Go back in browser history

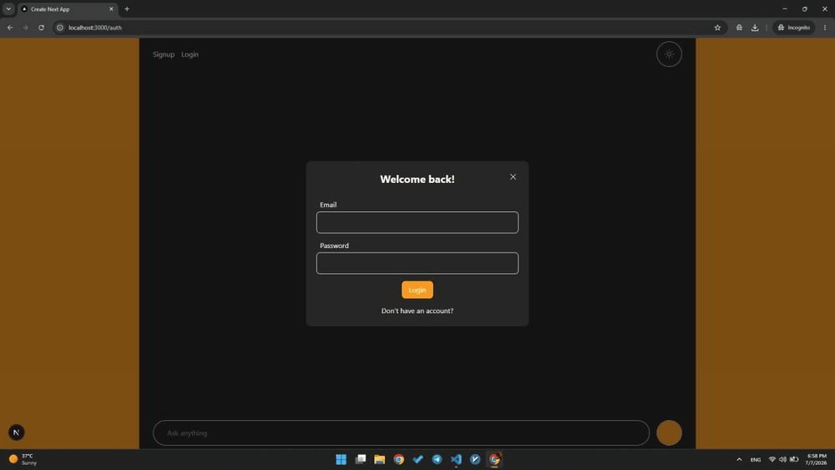10,28
